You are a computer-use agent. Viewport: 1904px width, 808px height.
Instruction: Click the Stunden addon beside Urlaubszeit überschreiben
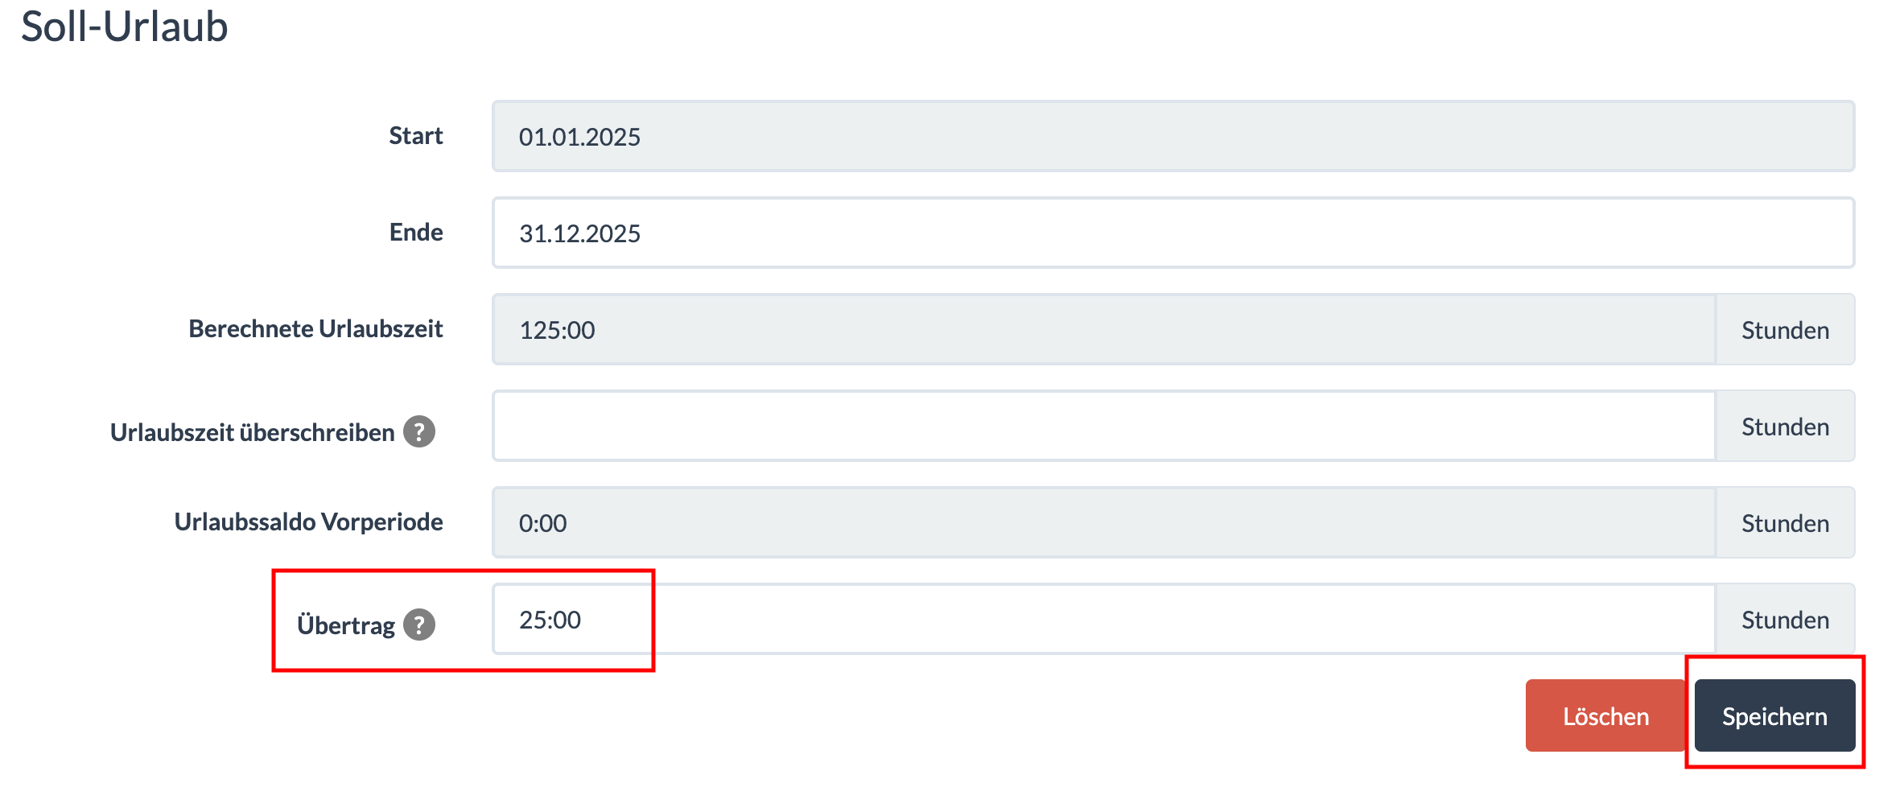pyautogui.click(x=1785, y=426)
